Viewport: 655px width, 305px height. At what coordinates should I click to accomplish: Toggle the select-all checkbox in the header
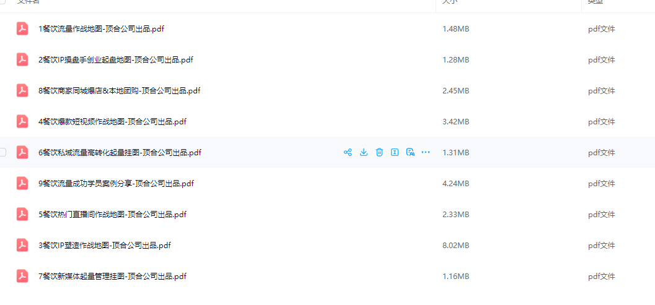click(2, 1)
